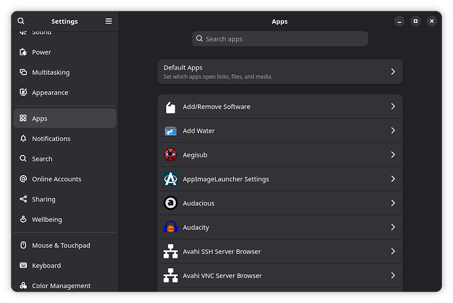Maximize the Settings window
453x303 pixels.
[416, 21]
